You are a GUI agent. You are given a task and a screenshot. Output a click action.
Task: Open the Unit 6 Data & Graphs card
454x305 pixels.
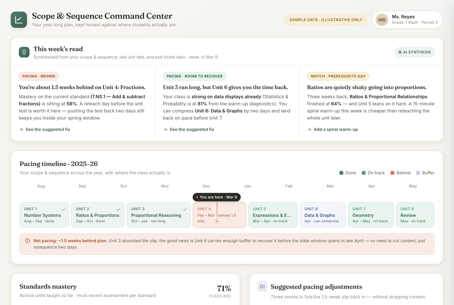(323, 215)
